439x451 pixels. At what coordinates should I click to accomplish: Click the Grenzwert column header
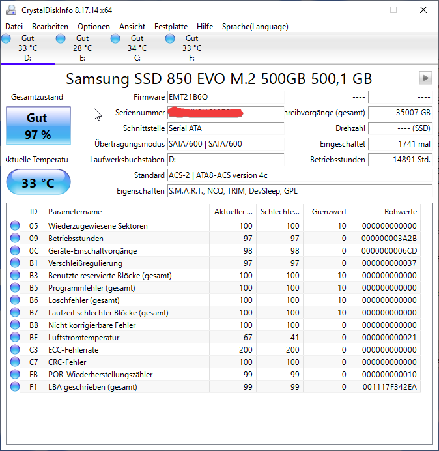[x=326, y=212]
